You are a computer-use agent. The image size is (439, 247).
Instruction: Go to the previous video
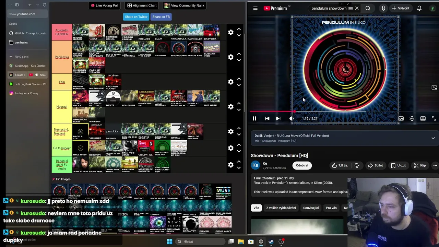267,118
